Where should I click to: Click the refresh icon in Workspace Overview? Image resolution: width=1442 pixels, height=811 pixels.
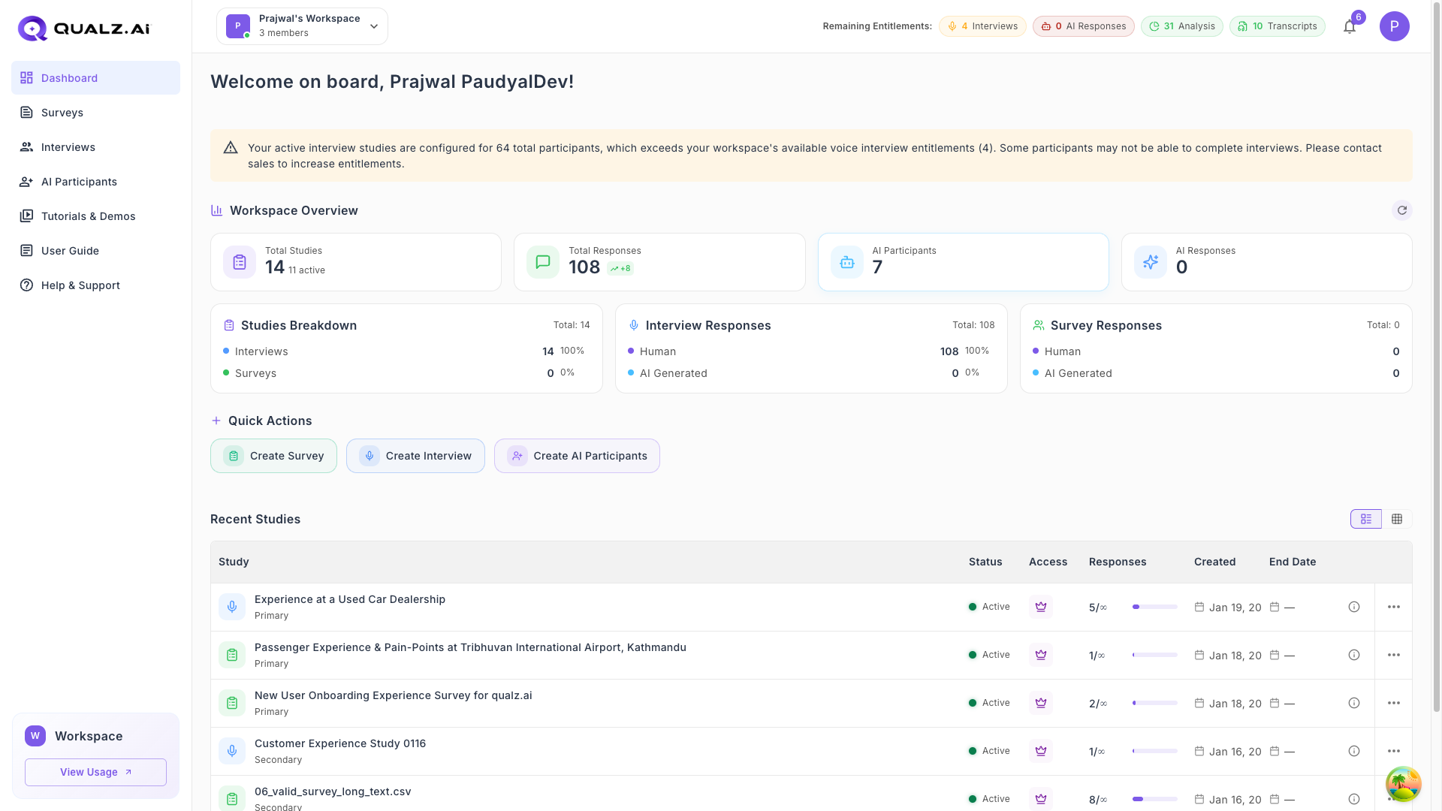coord(1402,210)
